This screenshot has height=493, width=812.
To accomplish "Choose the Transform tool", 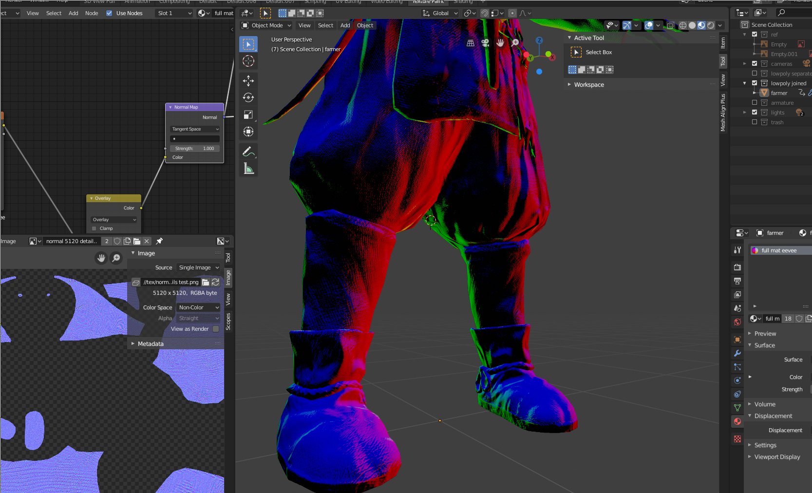I will [248, 132].
